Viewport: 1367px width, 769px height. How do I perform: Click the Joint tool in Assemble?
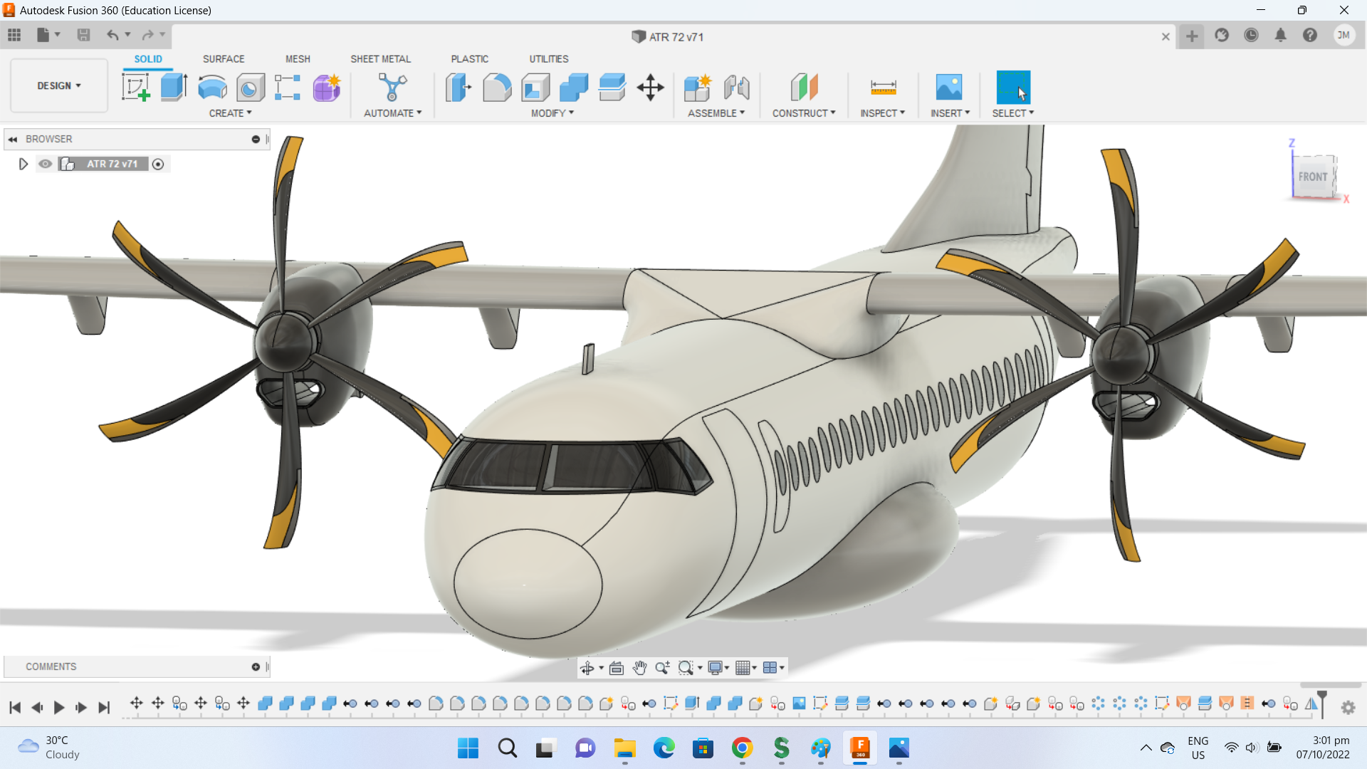point(737,88)
